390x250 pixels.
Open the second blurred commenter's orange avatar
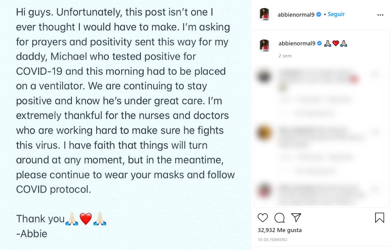coord(264,133)
